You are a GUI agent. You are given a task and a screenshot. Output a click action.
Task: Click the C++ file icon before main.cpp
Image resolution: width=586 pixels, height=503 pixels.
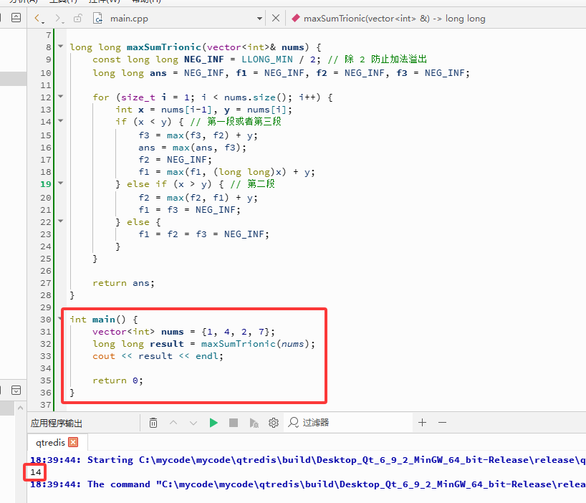pos(97,18)
